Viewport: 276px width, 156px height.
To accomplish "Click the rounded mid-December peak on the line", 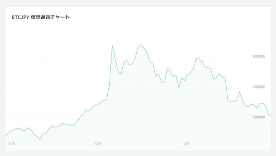I will point(141,46).
